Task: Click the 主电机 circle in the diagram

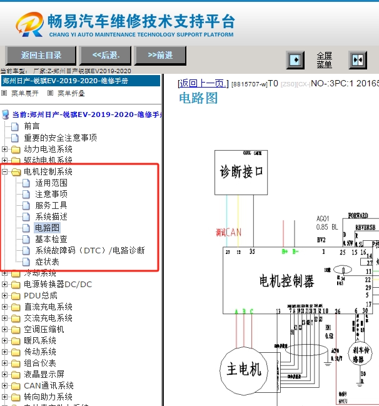Action: pyautogui.click(x=244, y=370)
